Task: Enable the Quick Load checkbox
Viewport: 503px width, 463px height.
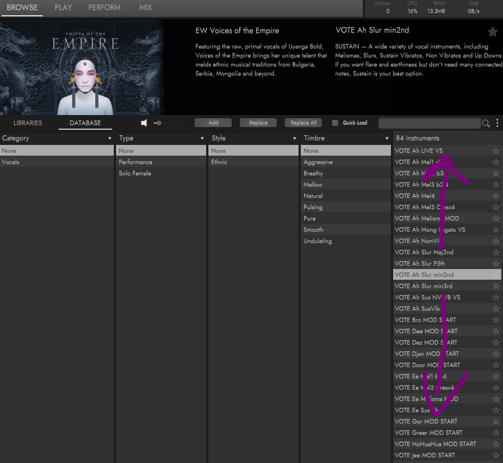Action: (335, 123)
